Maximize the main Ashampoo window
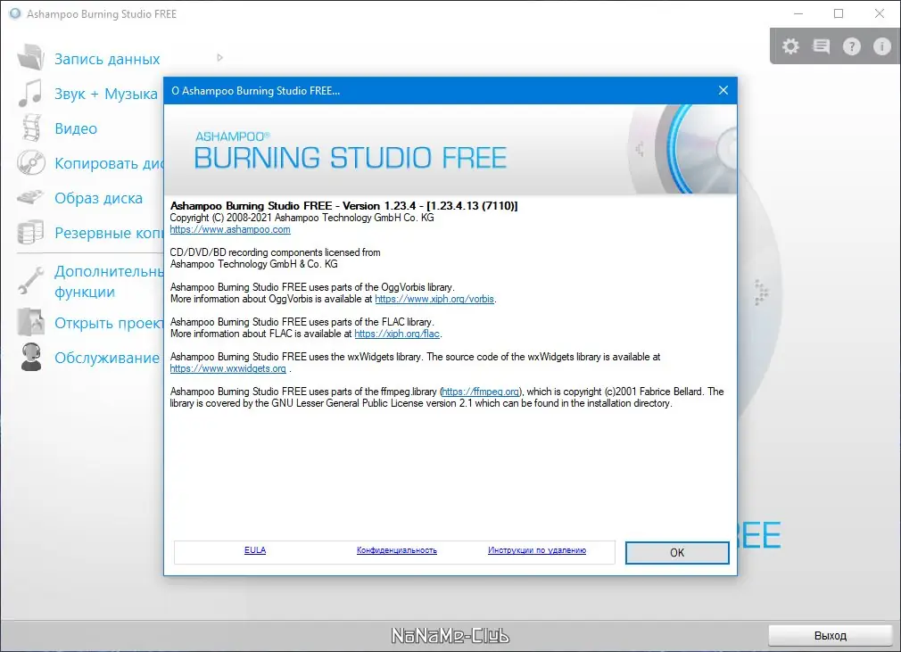Screen dimensions: 901x652 [x=839, y=13]
